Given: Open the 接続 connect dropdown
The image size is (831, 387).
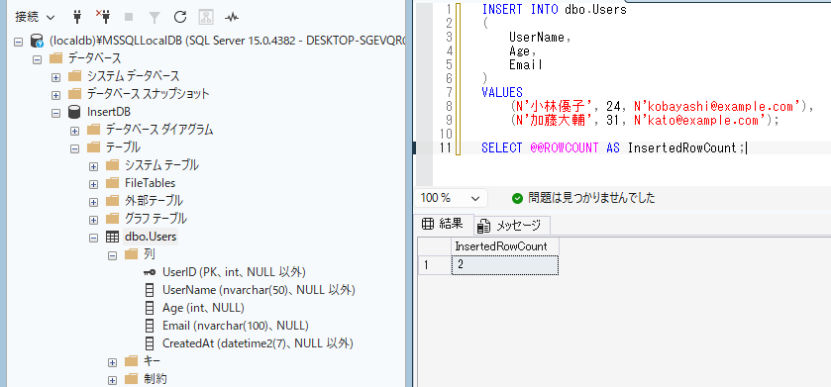Looking at the screenshot, I should click(x=35, y=18).
